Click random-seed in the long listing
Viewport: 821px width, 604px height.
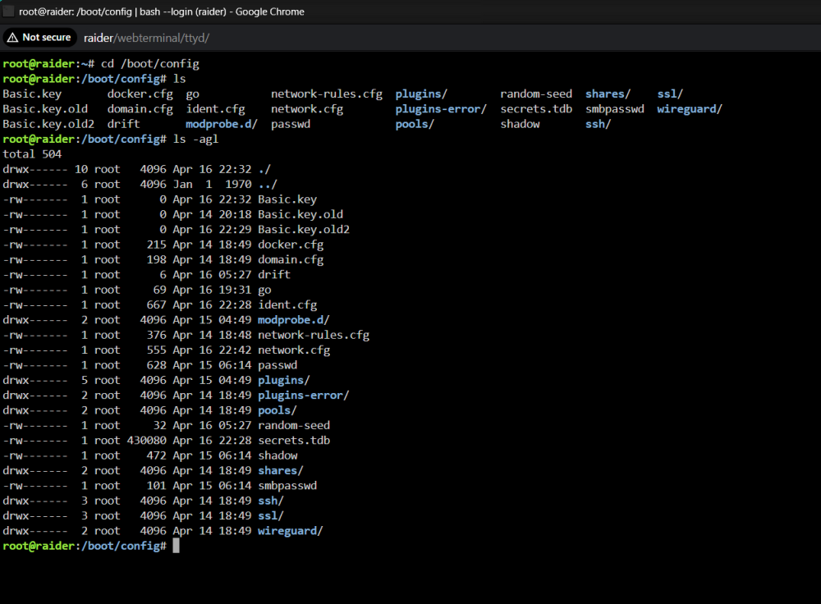tap(294, 425)
